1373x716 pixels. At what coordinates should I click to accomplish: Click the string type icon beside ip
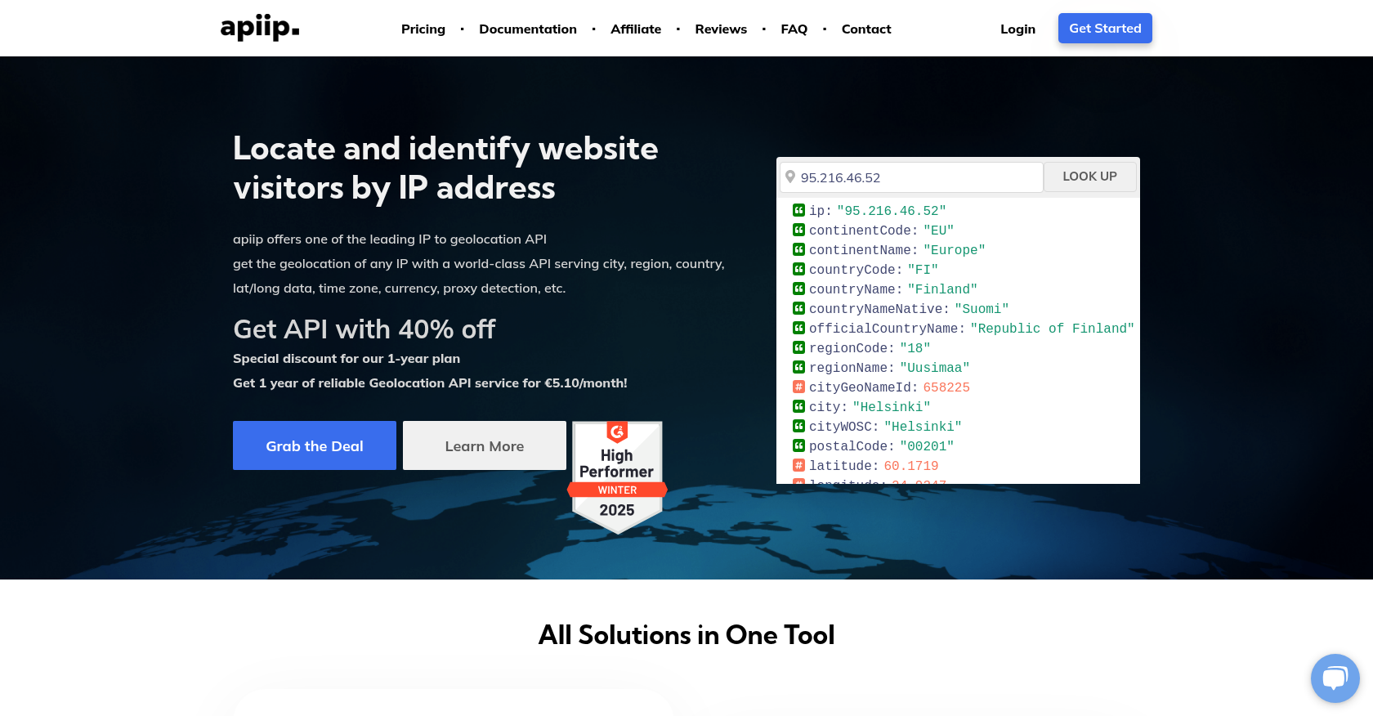point(798,210)
